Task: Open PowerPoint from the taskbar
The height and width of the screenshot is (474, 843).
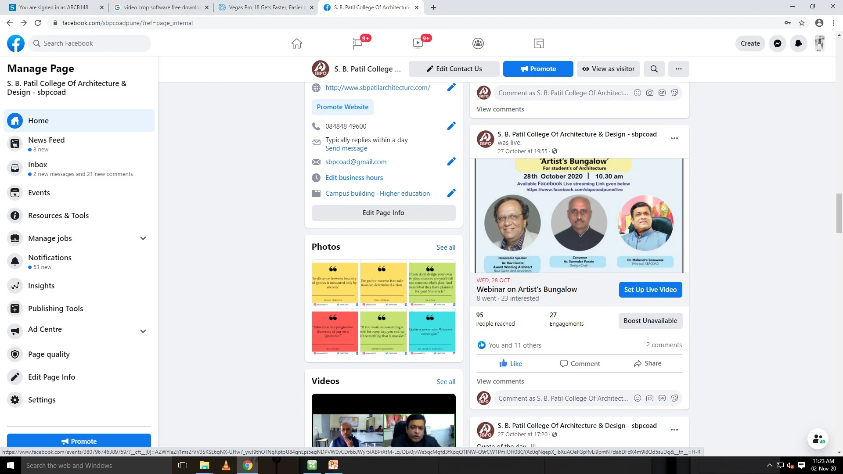Action: [333, 465]
